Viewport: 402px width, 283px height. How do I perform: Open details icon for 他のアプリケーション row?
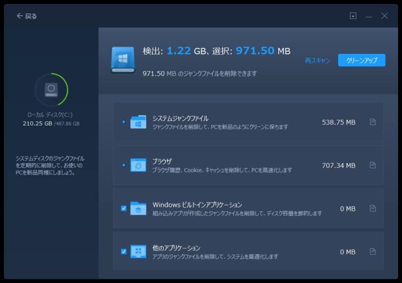coord(372,252)
